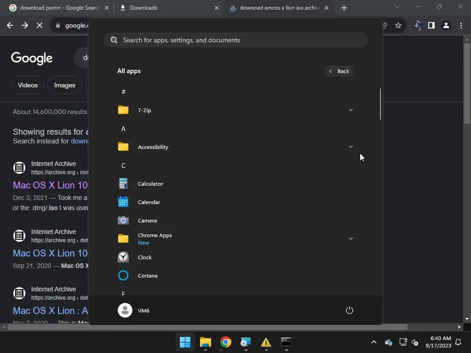The width and height of the screenshot is (471, 353).
Task: Open the first Mac OS X Lion result
Action: pos(50,185)
